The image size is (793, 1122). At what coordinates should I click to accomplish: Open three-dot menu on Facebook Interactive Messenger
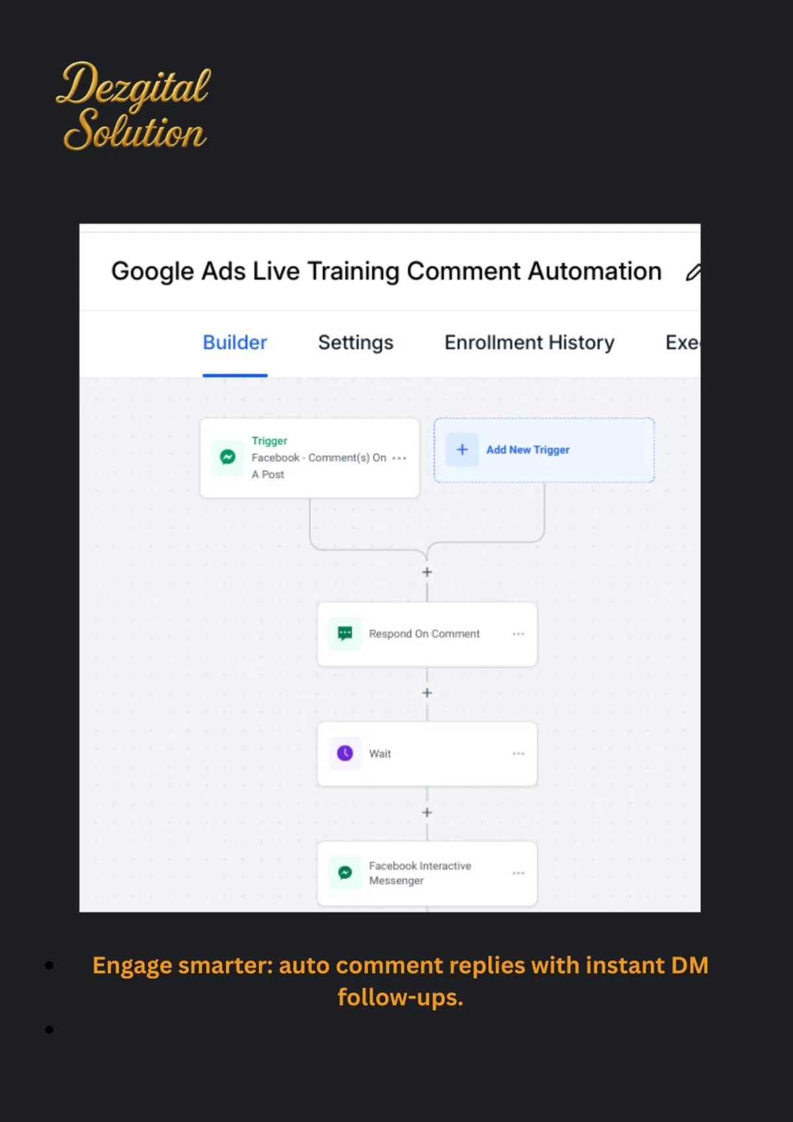point(518,873)
